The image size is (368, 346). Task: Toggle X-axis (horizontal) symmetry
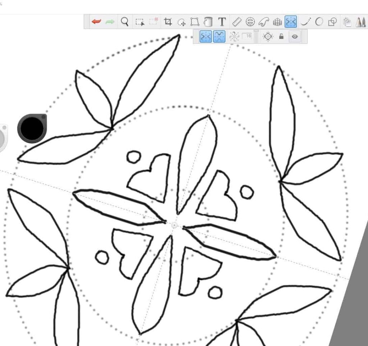(219, 37)
